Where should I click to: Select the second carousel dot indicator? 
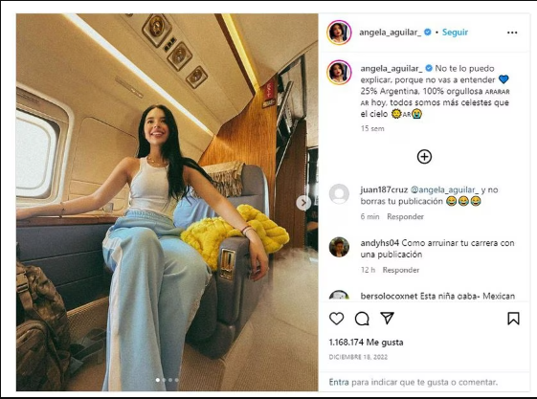(x=164, y=380)
